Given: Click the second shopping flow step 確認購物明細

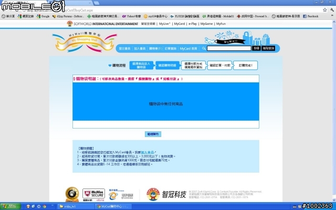Looking at the screenshot, I should [x=167, y=65].
